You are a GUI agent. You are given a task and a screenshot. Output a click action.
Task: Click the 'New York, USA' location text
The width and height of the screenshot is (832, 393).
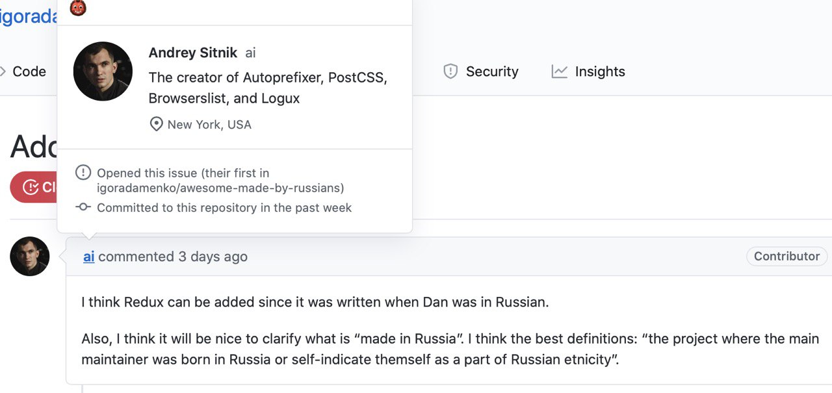(x=209, y=125)
